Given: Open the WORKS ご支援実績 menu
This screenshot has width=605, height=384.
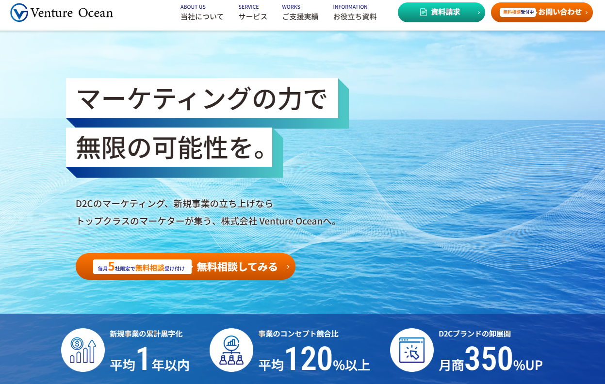Looking at the screenshot, I should point(300,13).
